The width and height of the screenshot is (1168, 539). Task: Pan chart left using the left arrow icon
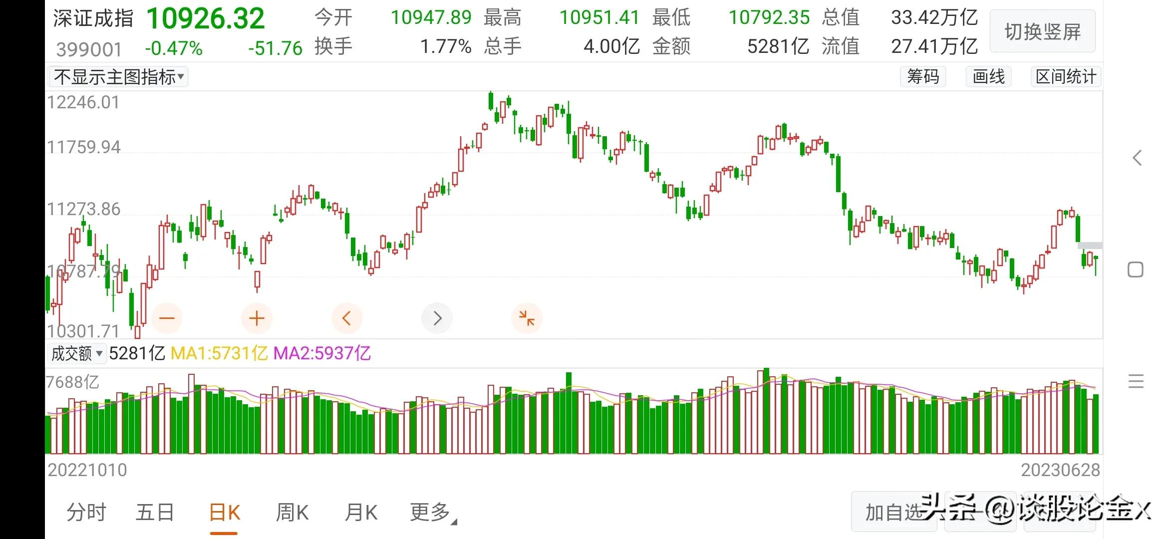(347, 318)
